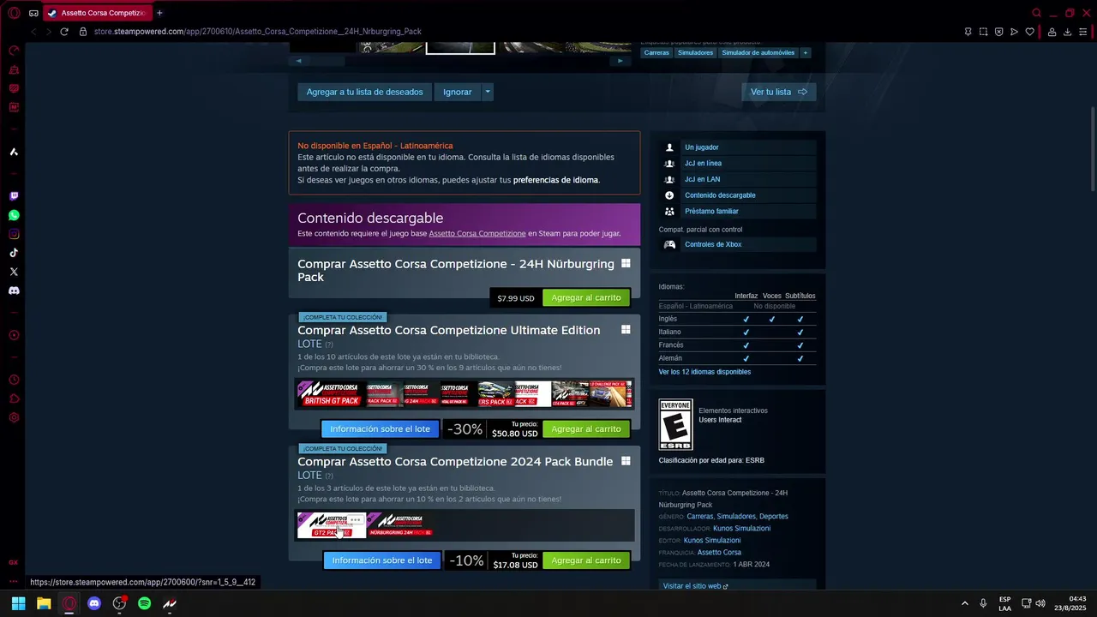Open the TikTok sidebar icon
Image resolution: width=1097 pixels, height=617 pixels.
[x=14, y=253]
